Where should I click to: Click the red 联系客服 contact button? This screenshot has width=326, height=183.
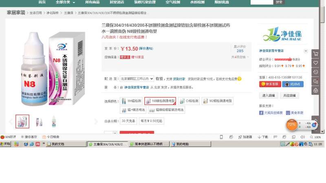(x=270, y=84)
